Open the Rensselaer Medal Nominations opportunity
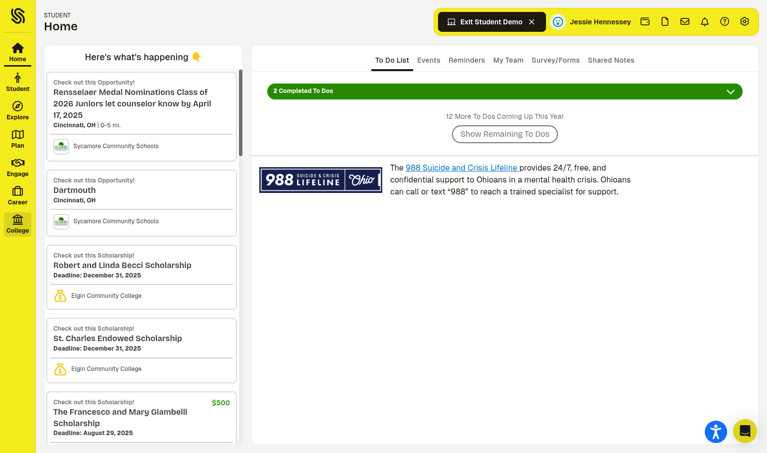This screenshot has height=453, width=767. point(141,117)
